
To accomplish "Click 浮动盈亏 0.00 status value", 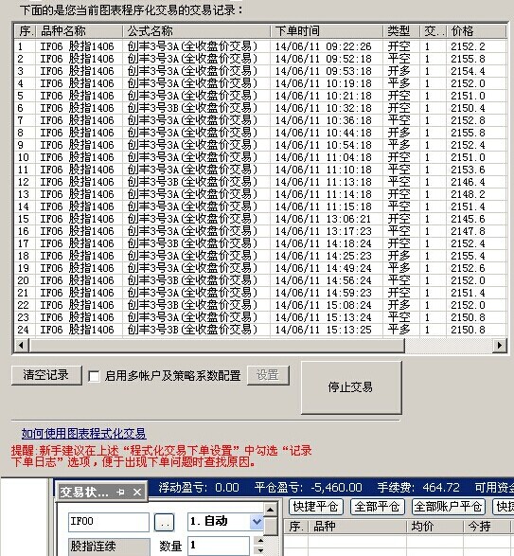I will pos(227,488).
